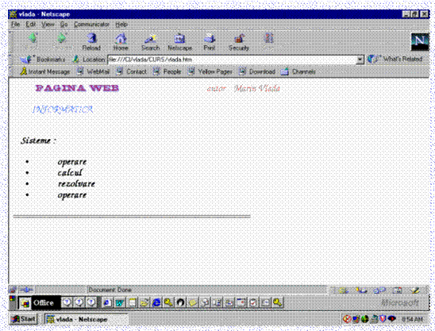Click the Reload toolbar icon
The height and width of the screenshot is (331, 435).
pyautogui.click(x=91, y=41)
